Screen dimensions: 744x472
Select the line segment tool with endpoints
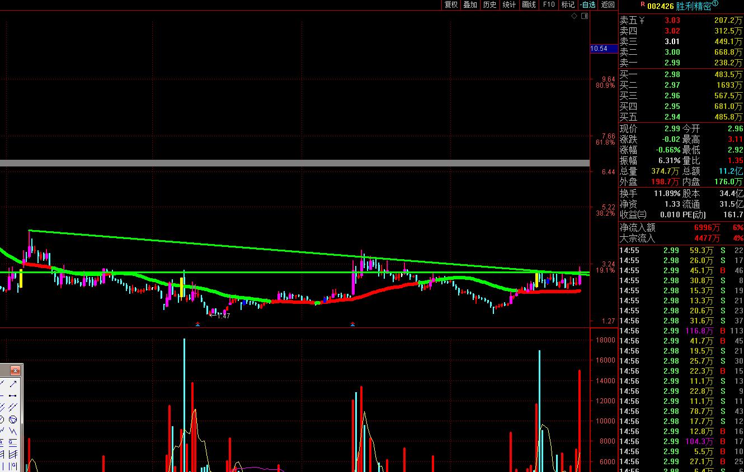click(12, 395)
